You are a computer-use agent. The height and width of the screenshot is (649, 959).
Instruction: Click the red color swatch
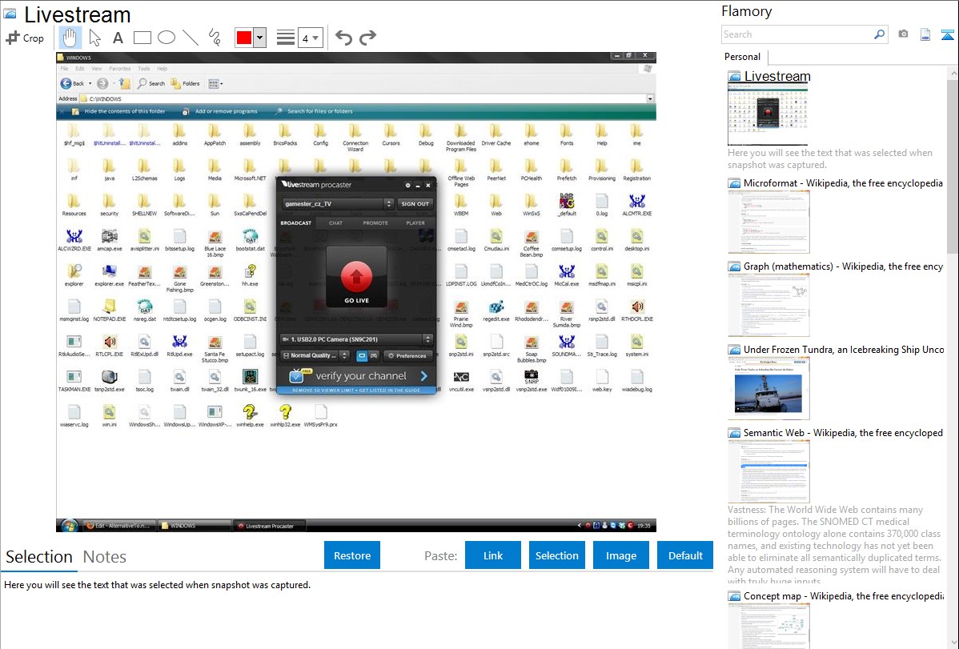(244, 38)
